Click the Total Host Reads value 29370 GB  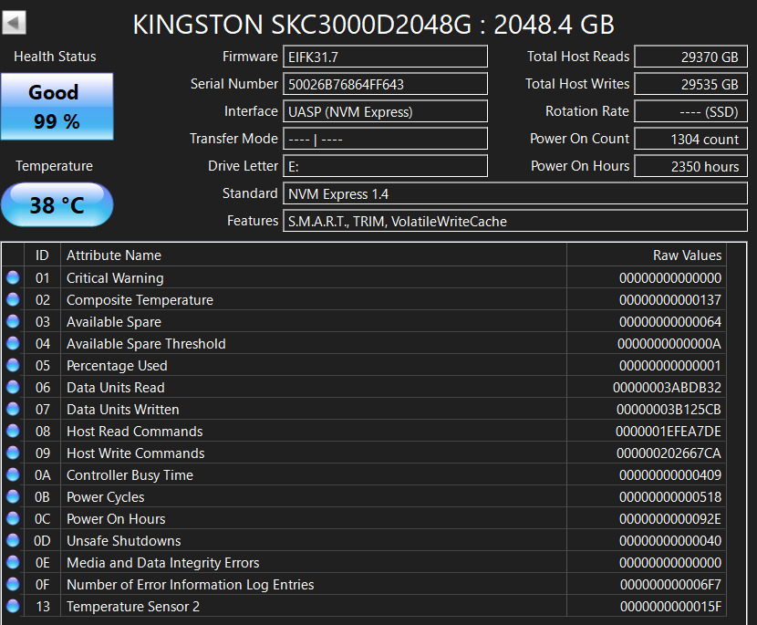pos(690,57)
